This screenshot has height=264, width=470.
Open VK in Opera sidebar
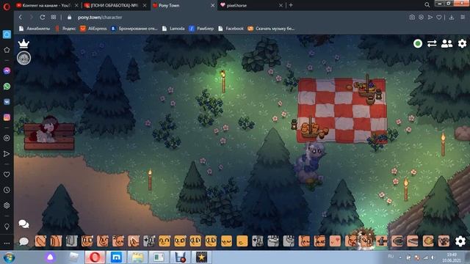(x=7, y=102)
